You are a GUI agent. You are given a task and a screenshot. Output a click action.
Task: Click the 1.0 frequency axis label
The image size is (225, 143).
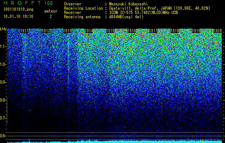click(x=3, y=64)
